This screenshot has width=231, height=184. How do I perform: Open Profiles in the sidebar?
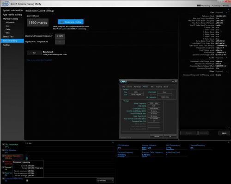[x=6, y=45]
